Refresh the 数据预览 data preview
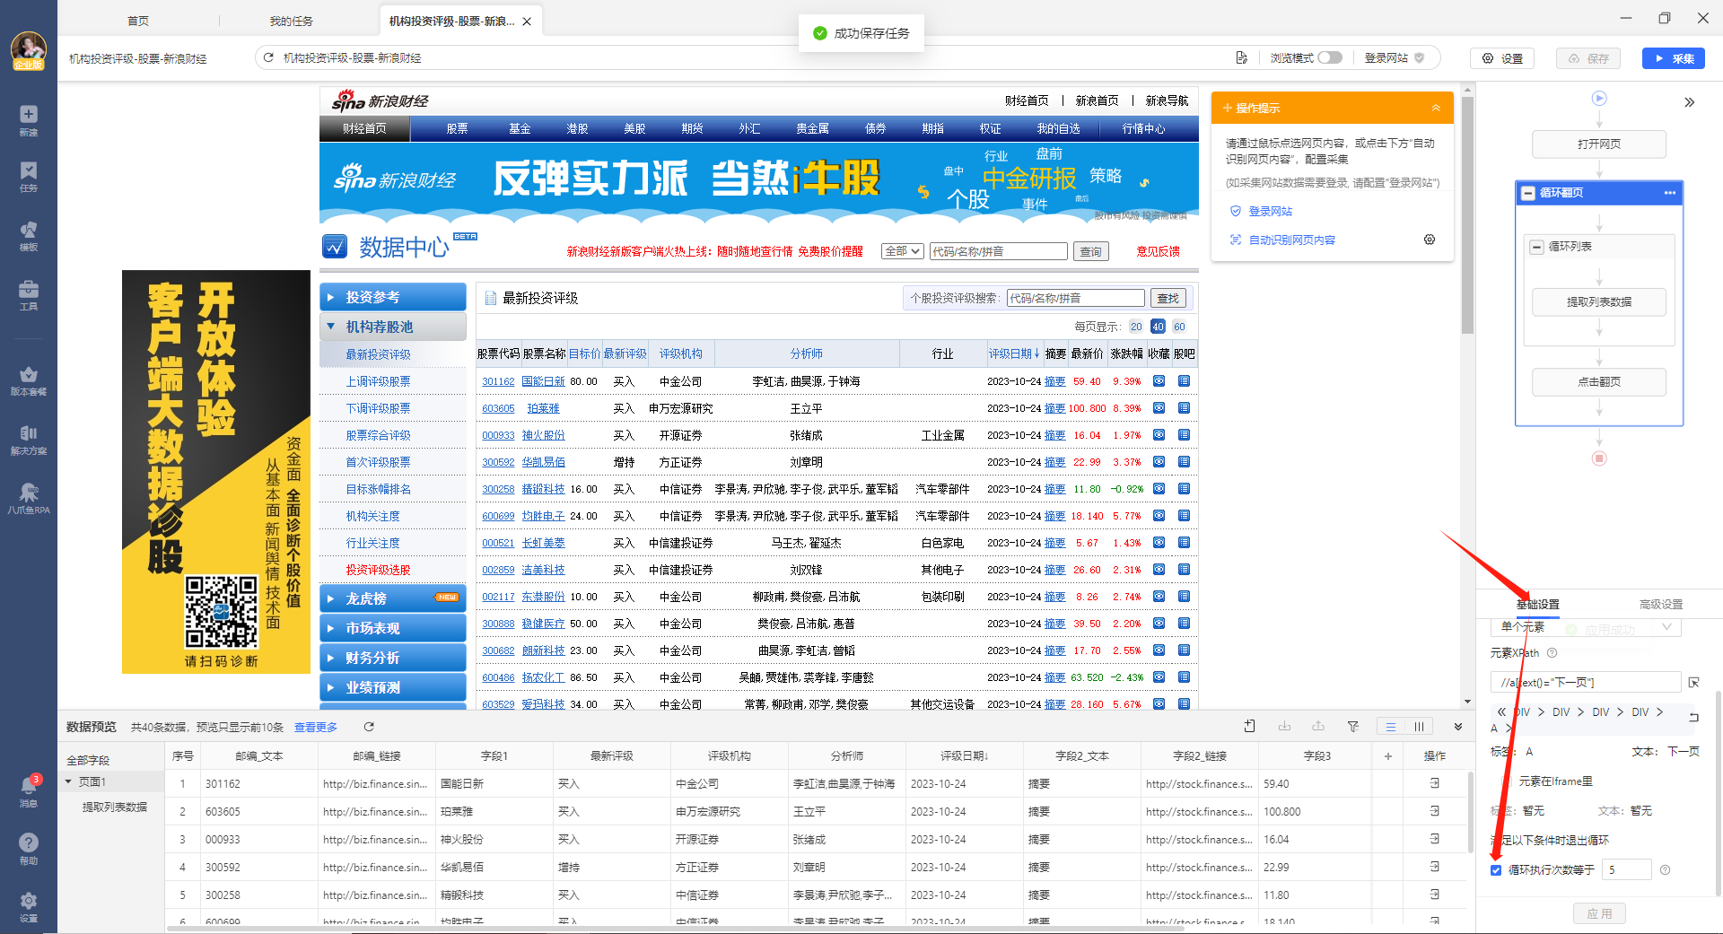The image size is (1723, 934). point(369,727)
